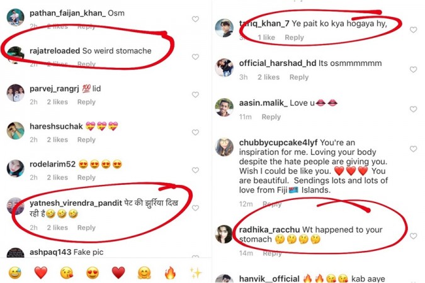Open rodelarim52's profile from username
Screen dimensions: 425x283
coord(53,164)
